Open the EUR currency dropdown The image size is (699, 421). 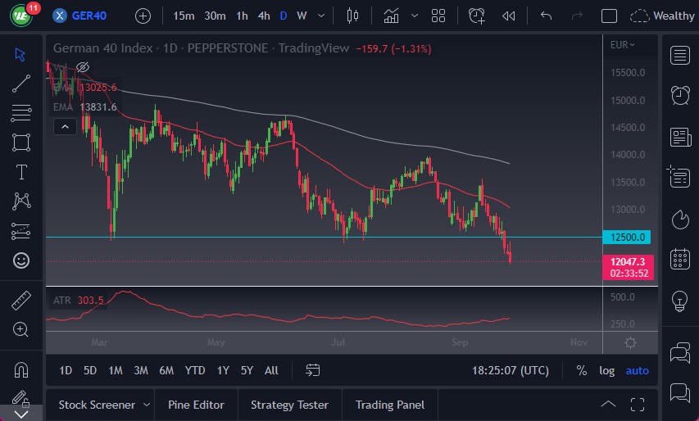point(623,45)
